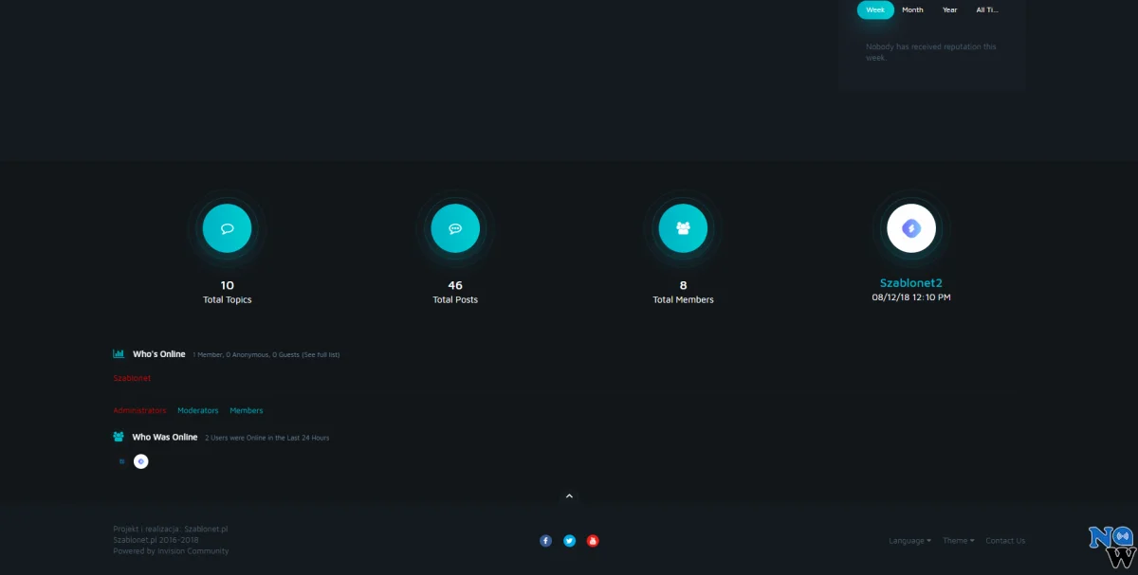Click the Contact Us footer link
The image size is (1138, 575).
(x=1005, y=541)
